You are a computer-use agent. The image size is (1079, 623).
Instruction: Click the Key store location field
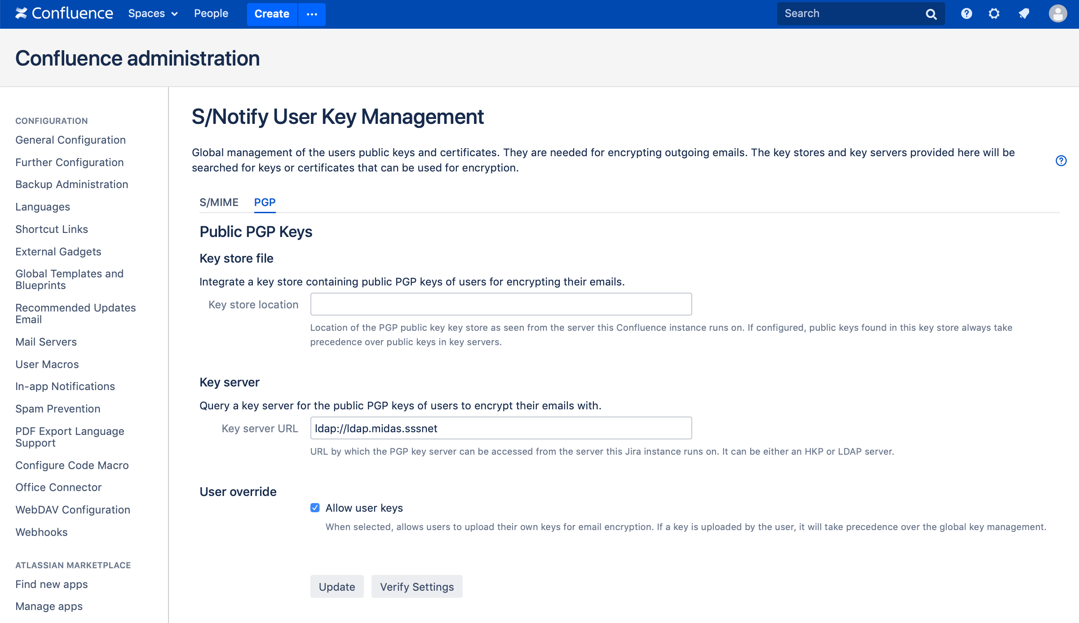click(x=501, y=304)
